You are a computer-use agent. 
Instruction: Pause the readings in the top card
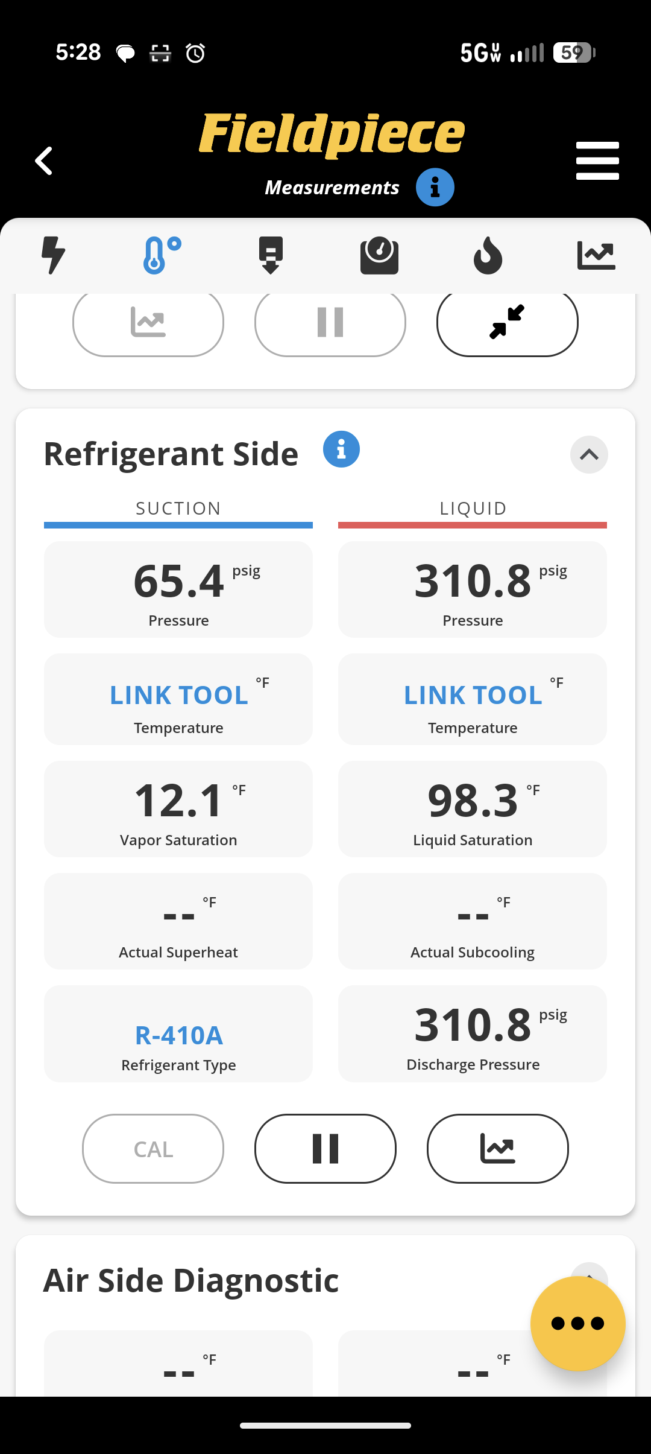[x=330, y=323]
